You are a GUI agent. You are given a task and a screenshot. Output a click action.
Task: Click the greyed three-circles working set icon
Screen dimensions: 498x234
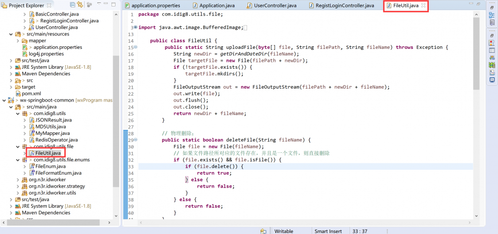[89, 5]
